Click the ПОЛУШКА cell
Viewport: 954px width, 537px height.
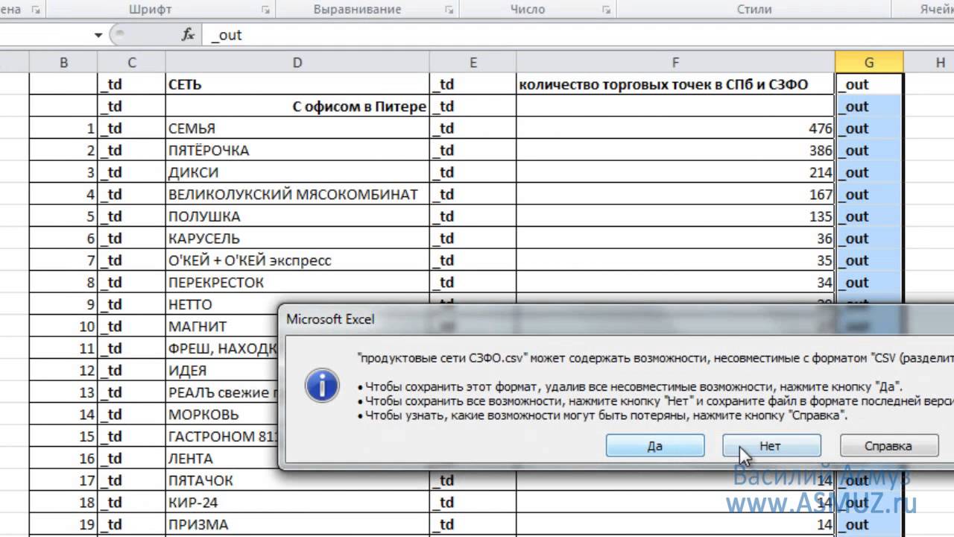[297, 216]
